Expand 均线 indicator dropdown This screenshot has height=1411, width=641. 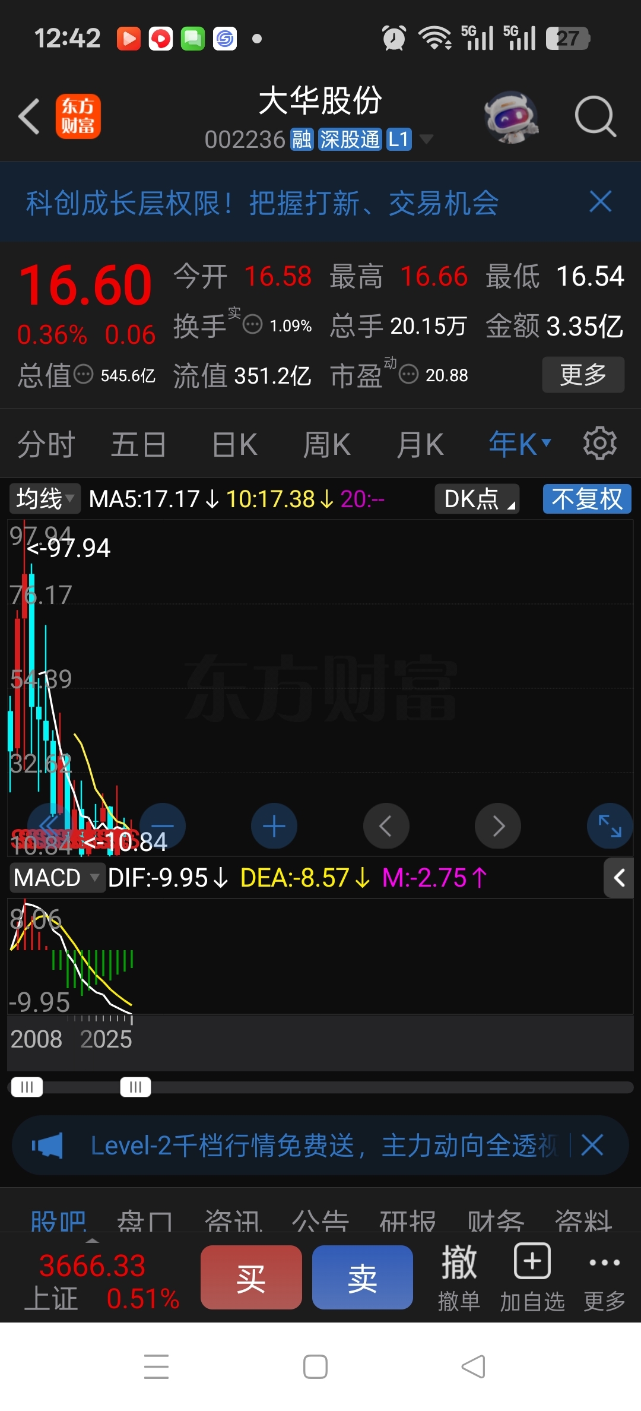pyautogui.click(x=45, y=499)
